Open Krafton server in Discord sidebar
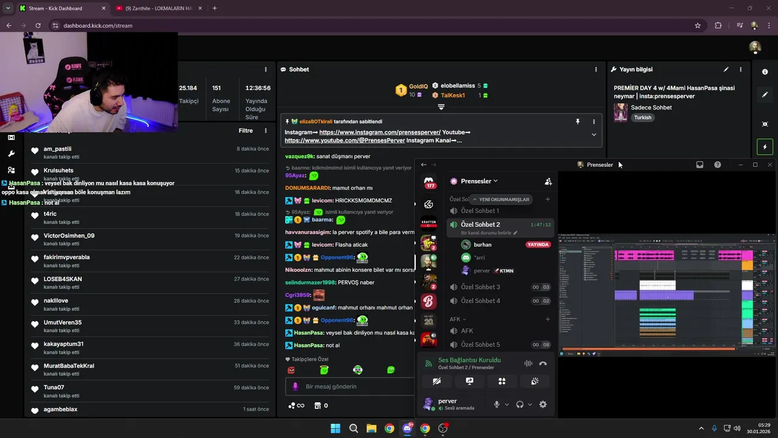Image resolution: width=778 pixels, height=438 pixels. tap(429, 223)
